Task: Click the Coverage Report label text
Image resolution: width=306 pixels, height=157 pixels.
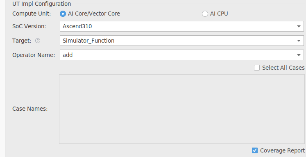Action: coord(282,150)
